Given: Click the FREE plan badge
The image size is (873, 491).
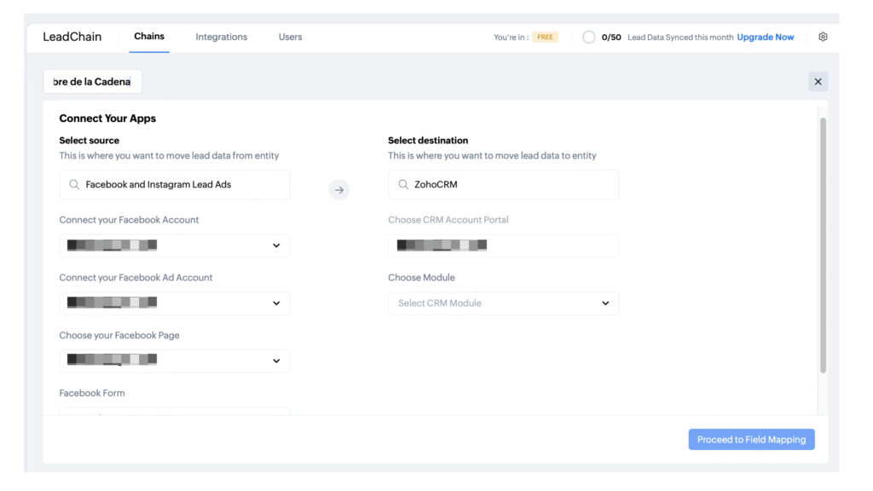Looking at the screenshot, I should [545, 38].
